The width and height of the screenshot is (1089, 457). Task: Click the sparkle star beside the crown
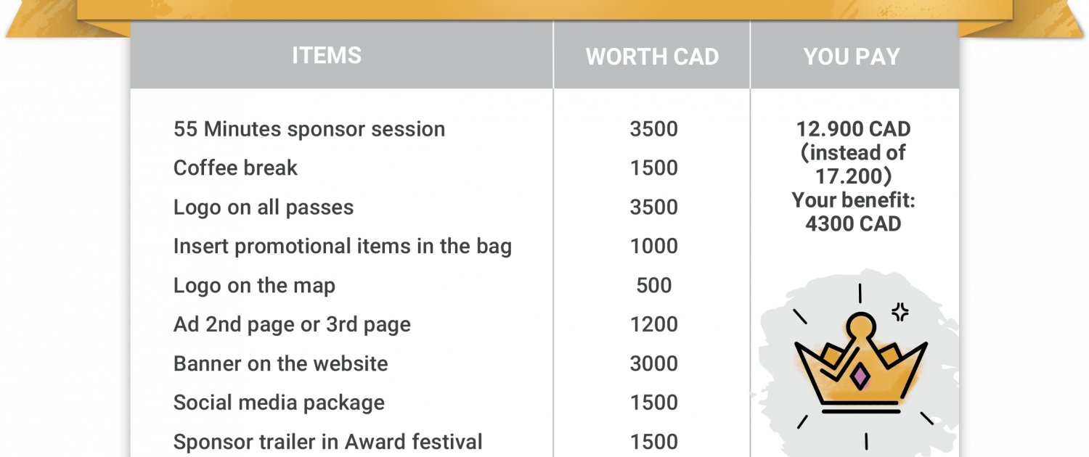point(900,313)
